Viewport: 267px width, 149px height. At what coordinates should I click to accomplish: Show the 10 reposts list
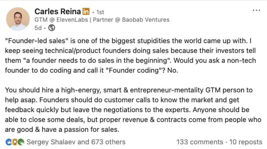coord(245,142)
